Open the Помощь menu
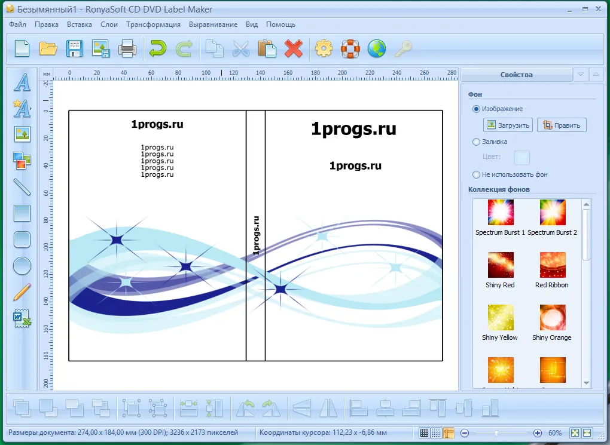The height and width of the screenshot is (445, 610). coord(280,24)
